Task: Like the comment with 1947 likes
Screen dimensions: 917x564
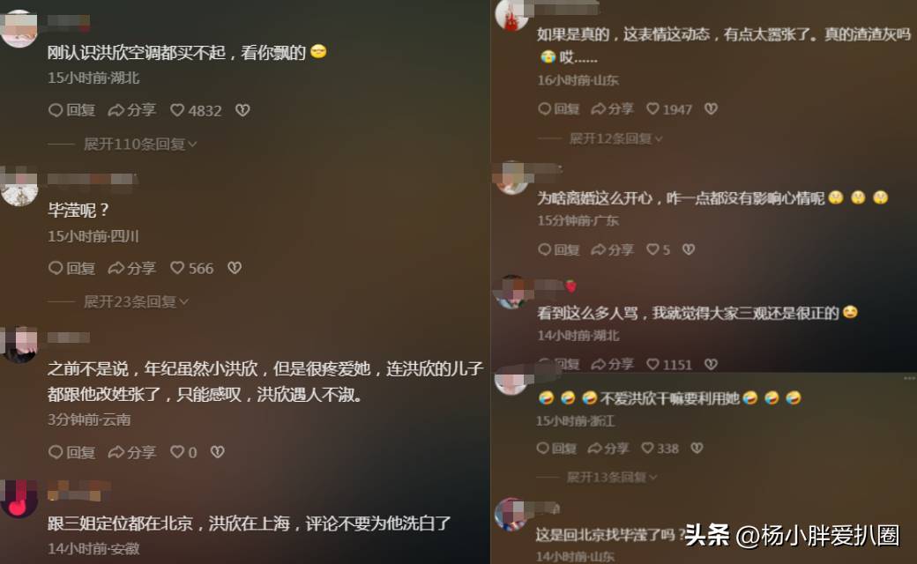Action: coord(669,109)
